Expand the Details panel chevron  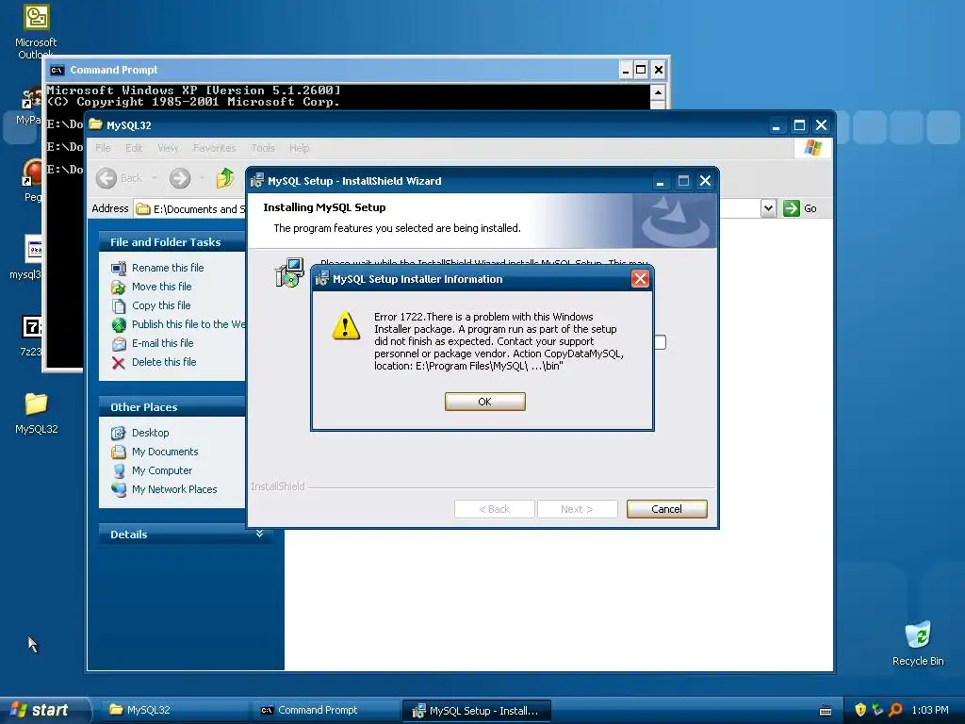click(260, 534)
